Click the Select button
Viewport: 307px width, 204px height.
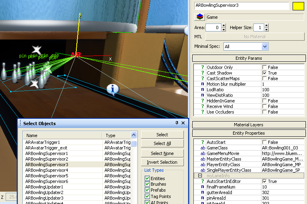pyautogui.click(x=162, y=135)
